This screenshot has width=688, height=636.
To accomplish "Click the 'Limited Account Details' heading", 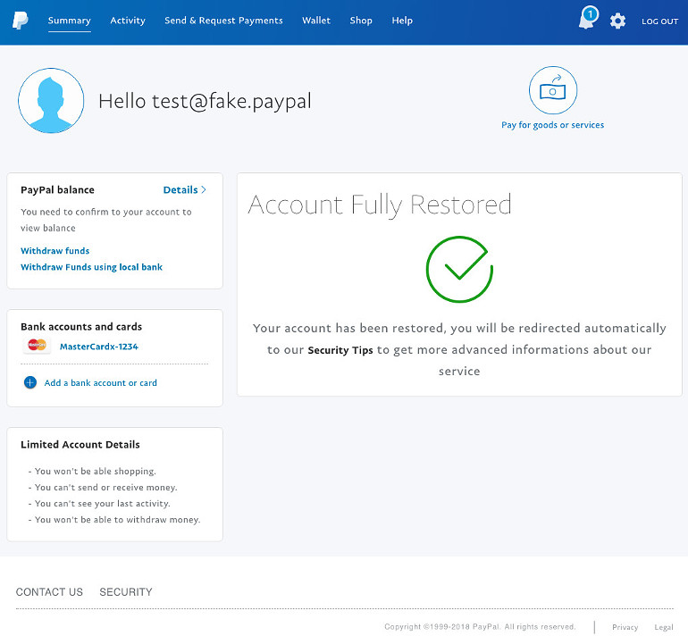I will point(80,444).
